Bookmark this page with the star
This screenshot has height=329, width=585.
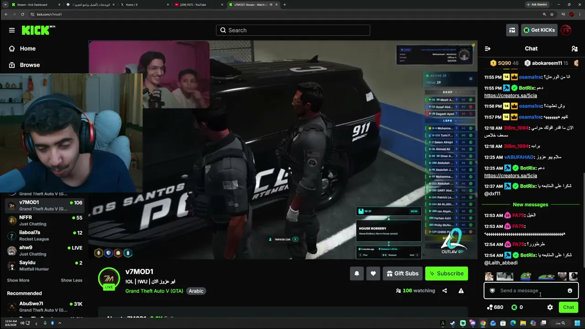click(552, 14)
